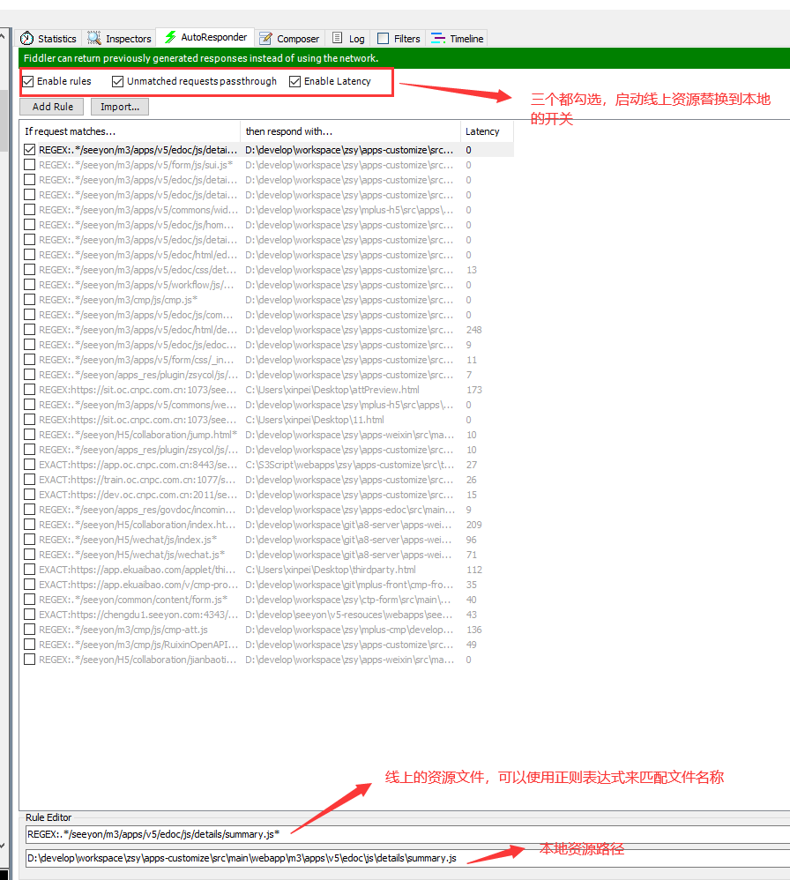Switch to the Log tab
The width and height of the screenshot is (790, 880).
click(348, 38)
